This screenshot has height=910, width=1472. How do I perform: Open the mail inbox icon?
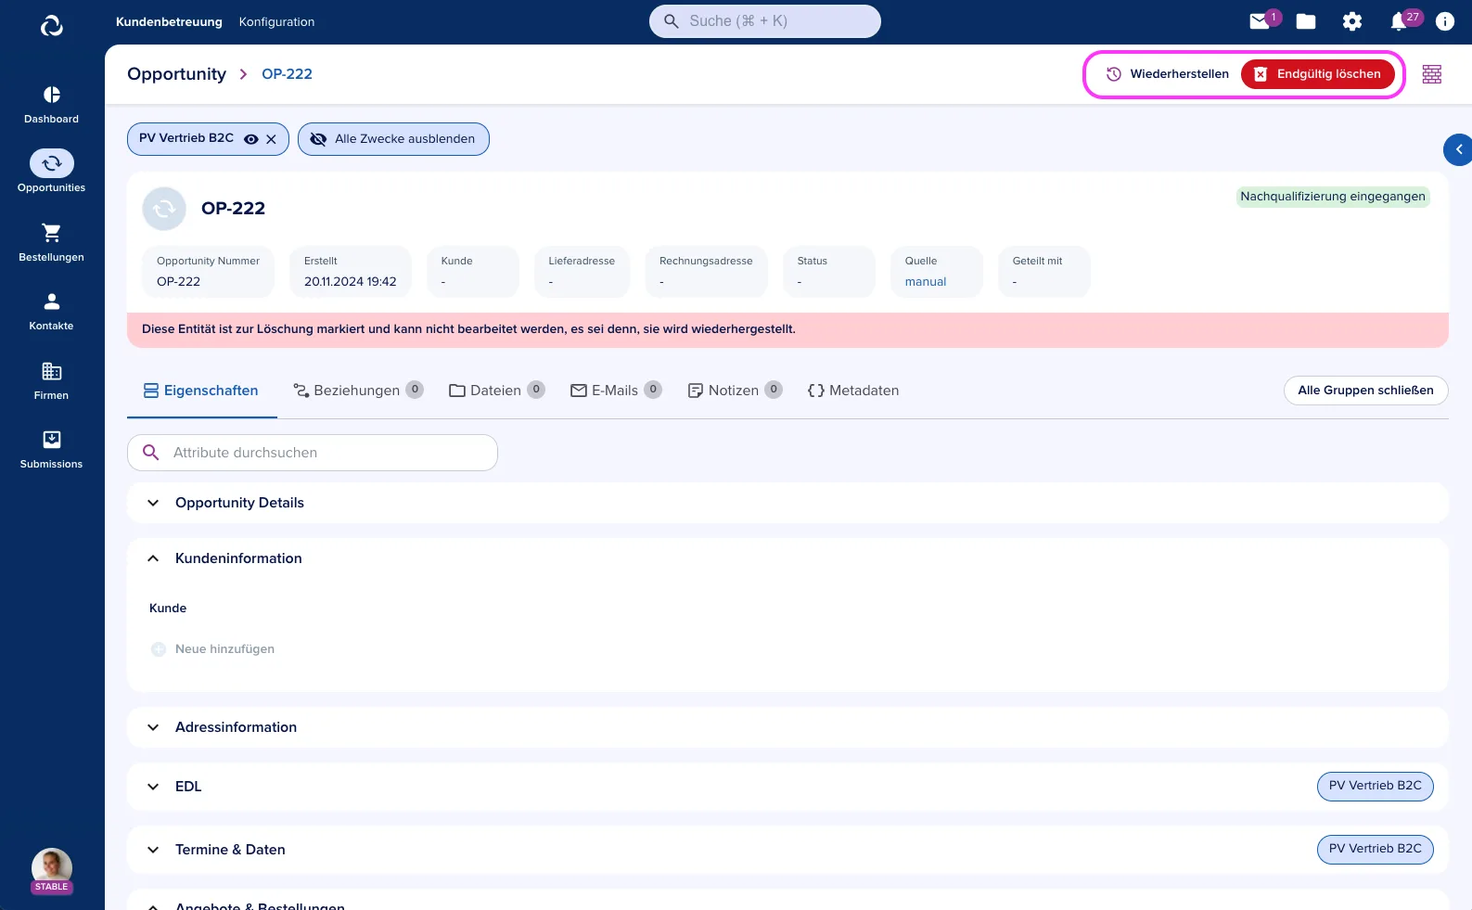[x=1260, y=21]
